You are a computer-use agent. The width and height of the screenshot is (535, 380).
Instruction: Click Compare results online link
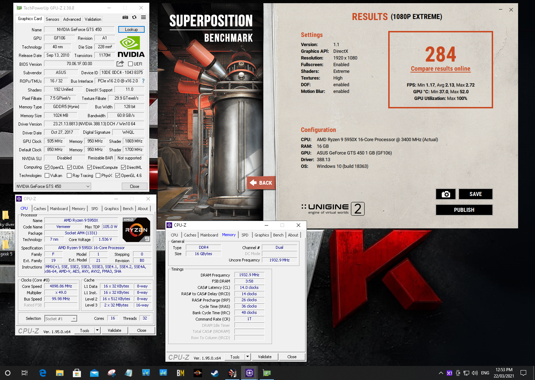click(441, 69)
